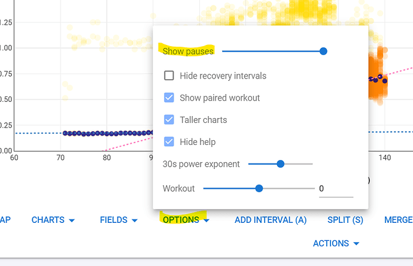The width and height of the screenshot is (413, 266).
Task: Click the OPTIONS menu label
Action: tap(181, 220)
